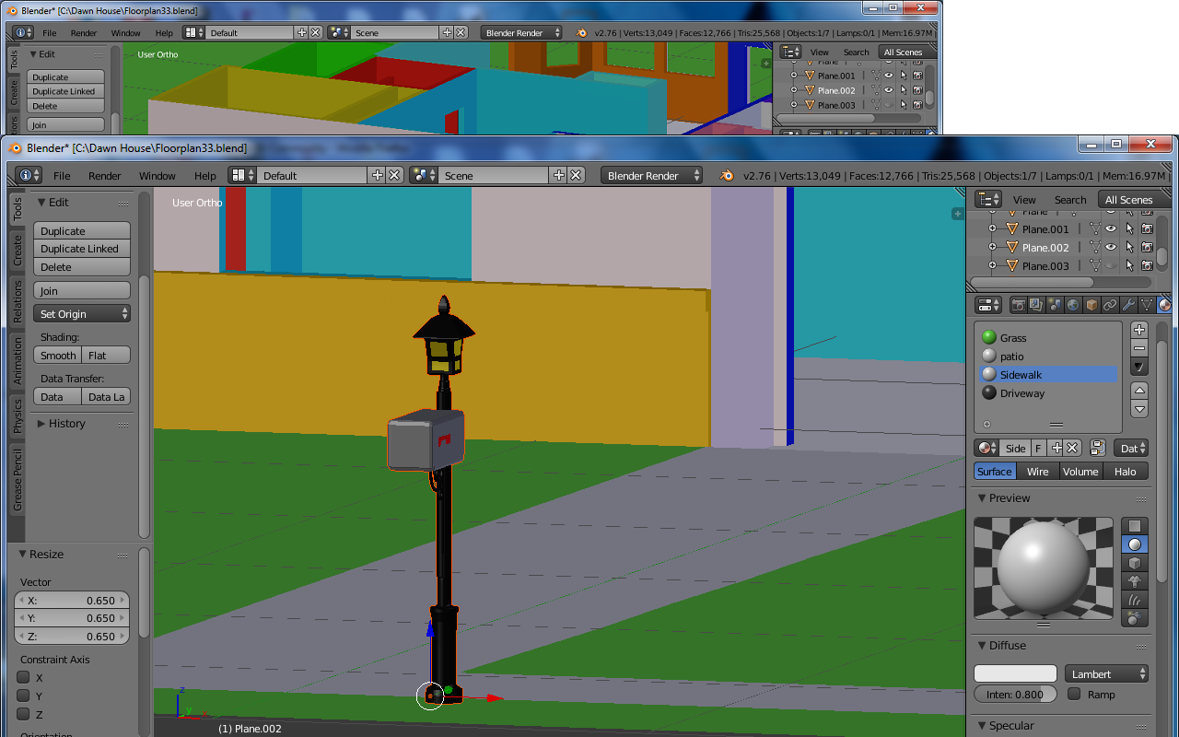Open Blender Render engine dropdown, front window
The height and width of the screenshot is (737, 1179).
652,175
